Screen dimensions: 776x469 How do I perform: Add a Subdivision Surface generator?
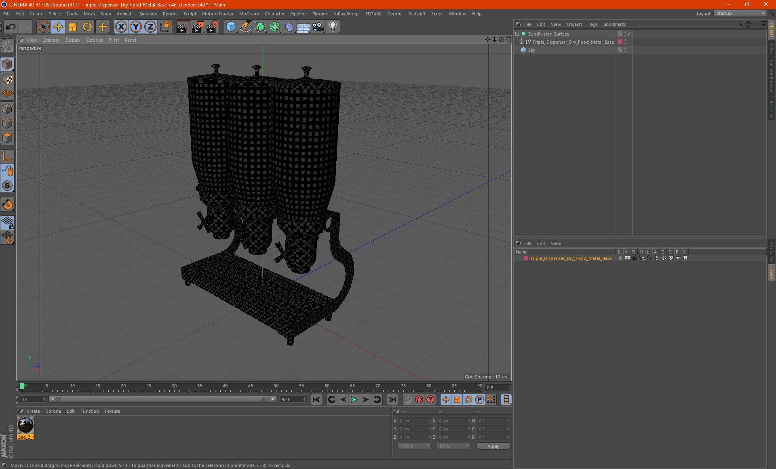260,27
